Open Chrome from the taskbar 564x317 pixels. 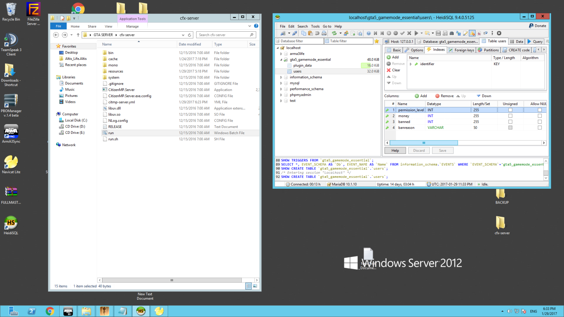coord(50,311)
